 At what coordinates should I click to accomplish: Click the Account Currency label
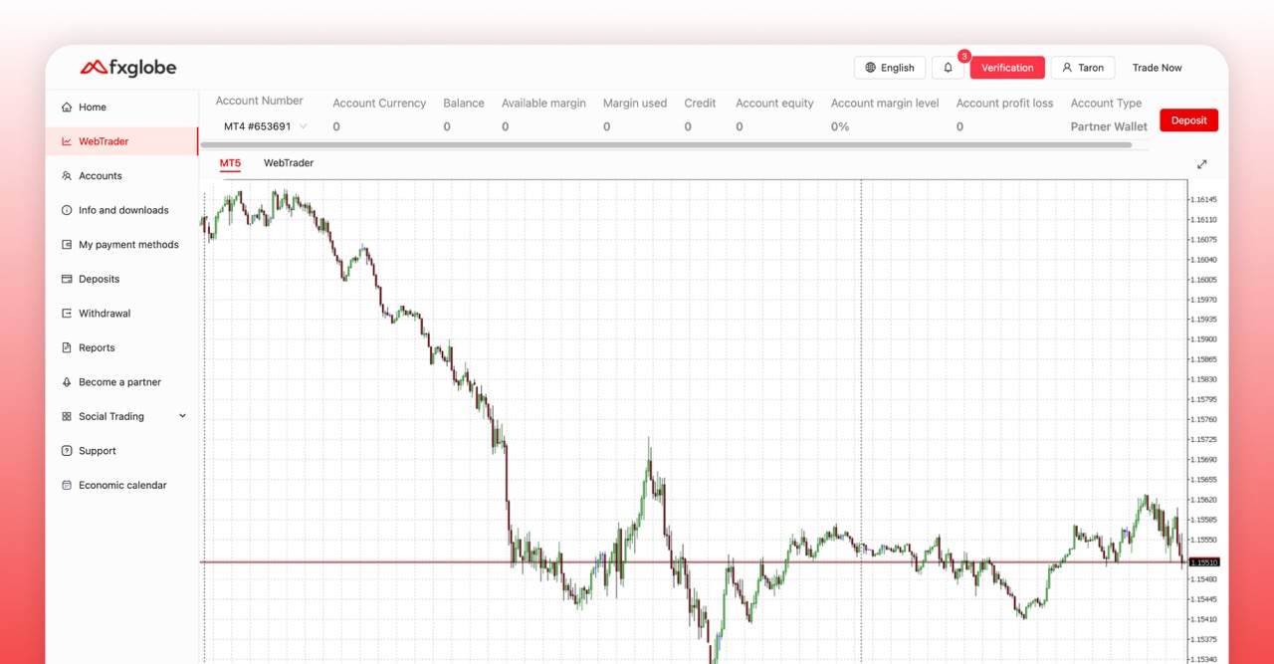coord(379,103)
